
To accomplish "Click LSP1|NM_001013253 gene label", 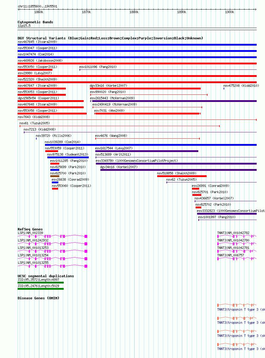I will tap(33, 248).
